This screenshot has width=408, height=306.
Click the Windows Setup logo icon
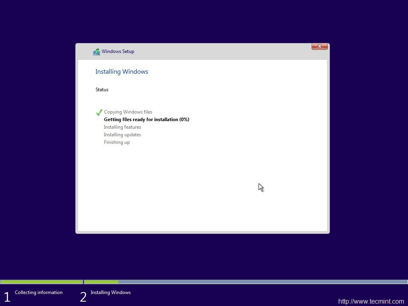96,51
